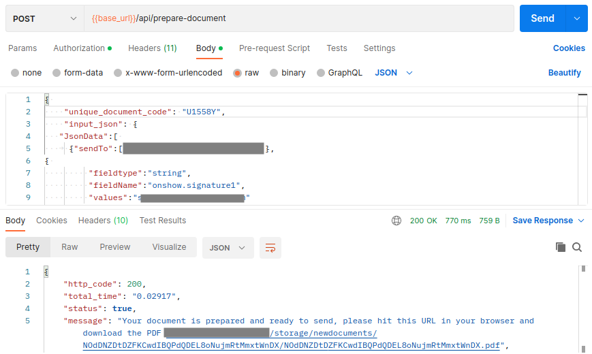Open the JSON raw format dropdown
Image resolution: width=592 pixels, height=354 pixels.
tap(393, 73)
